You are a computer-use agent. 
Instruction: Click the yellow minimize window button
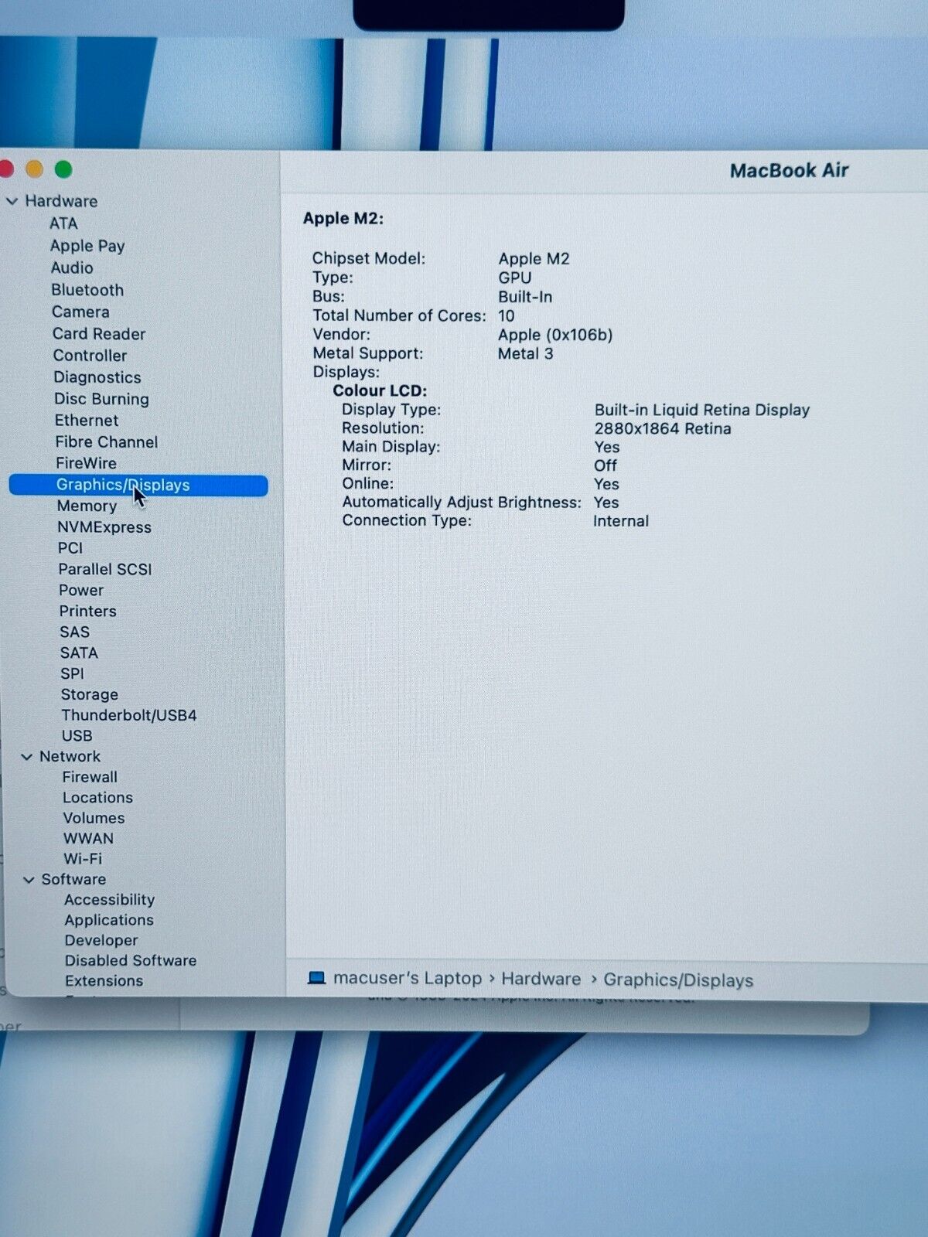click(x=34, y=169)
